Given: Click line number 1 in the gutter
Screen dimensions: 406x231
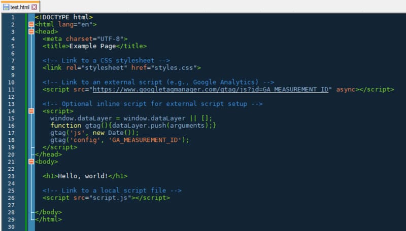Looking at the screenshot, I should coord(13,17).
